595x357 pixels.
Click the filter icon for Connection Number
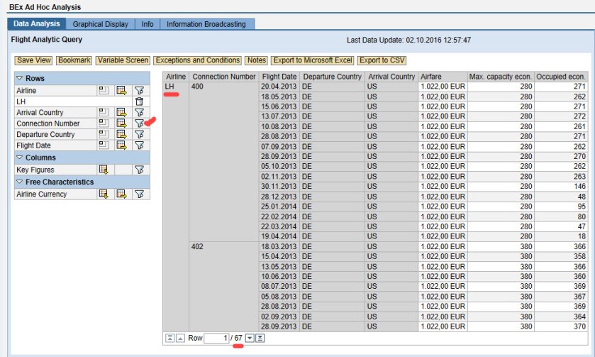click(139, 123)
